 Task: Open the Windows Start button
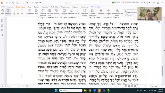56,90
